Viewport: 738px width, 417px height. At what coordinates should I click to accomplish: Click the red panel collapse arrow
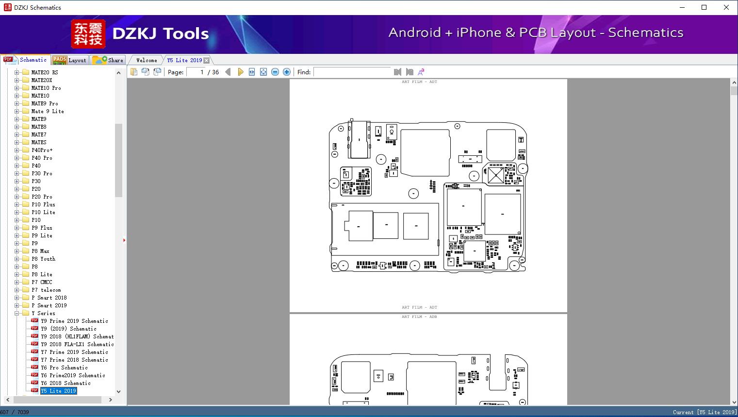point(124,240)
